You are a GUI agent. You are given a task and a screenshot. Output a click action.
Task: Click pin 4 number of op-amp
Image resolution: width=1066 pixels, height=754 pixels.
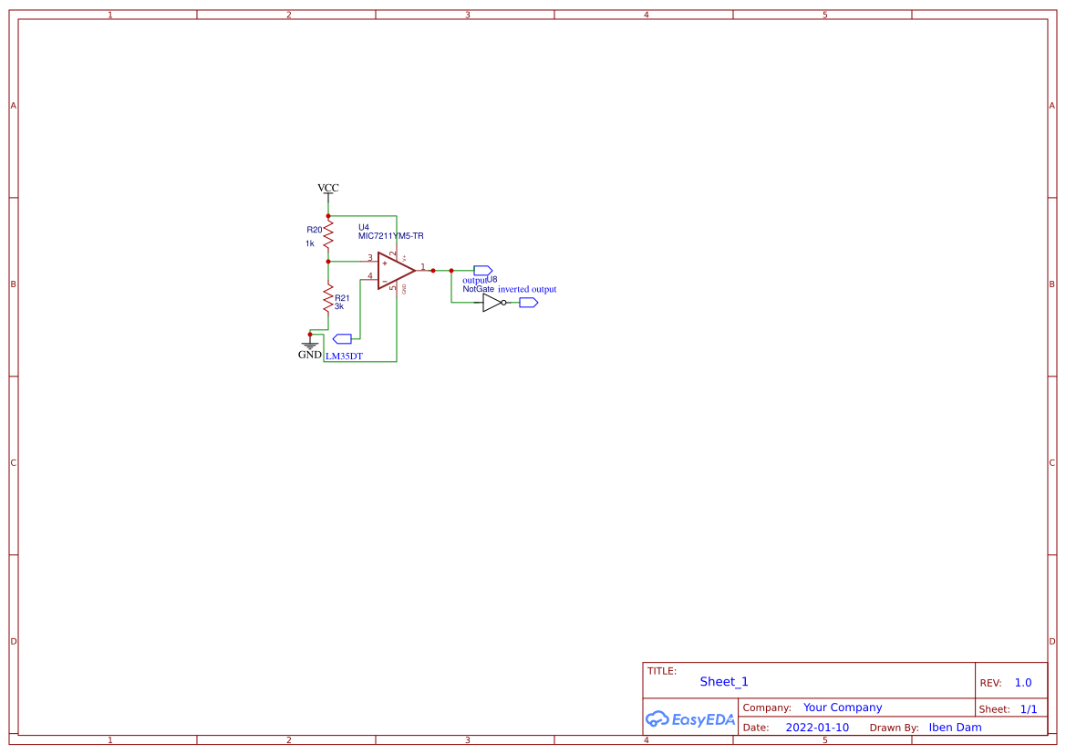point(370,276)
